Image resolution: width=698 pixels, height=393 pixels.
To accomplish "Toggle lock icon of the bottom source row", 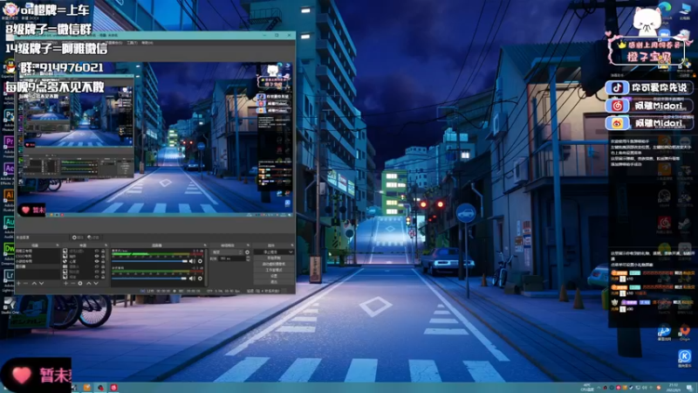I will (x=103, y=277).
